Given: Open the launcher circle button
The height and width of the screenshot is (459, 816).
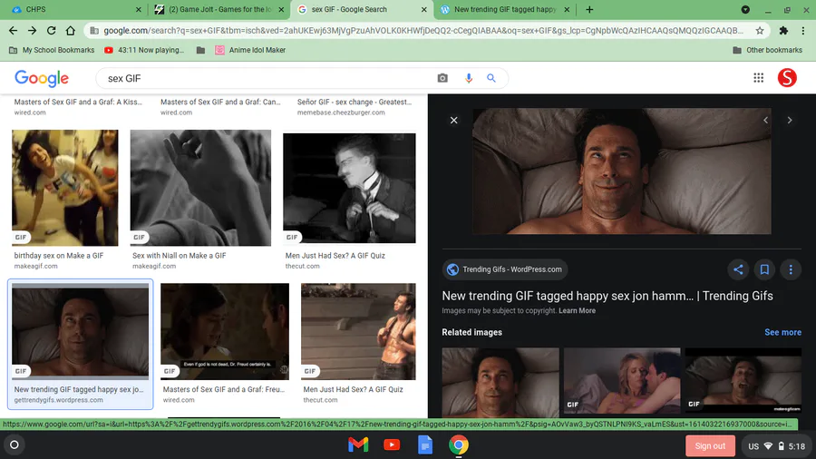Looking at the screenshot, I should pos(15,445).
